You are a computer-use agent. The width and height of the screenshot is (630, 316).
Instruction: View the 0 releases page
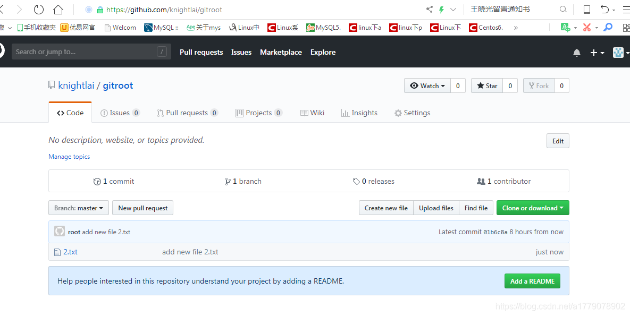[373, 181]
